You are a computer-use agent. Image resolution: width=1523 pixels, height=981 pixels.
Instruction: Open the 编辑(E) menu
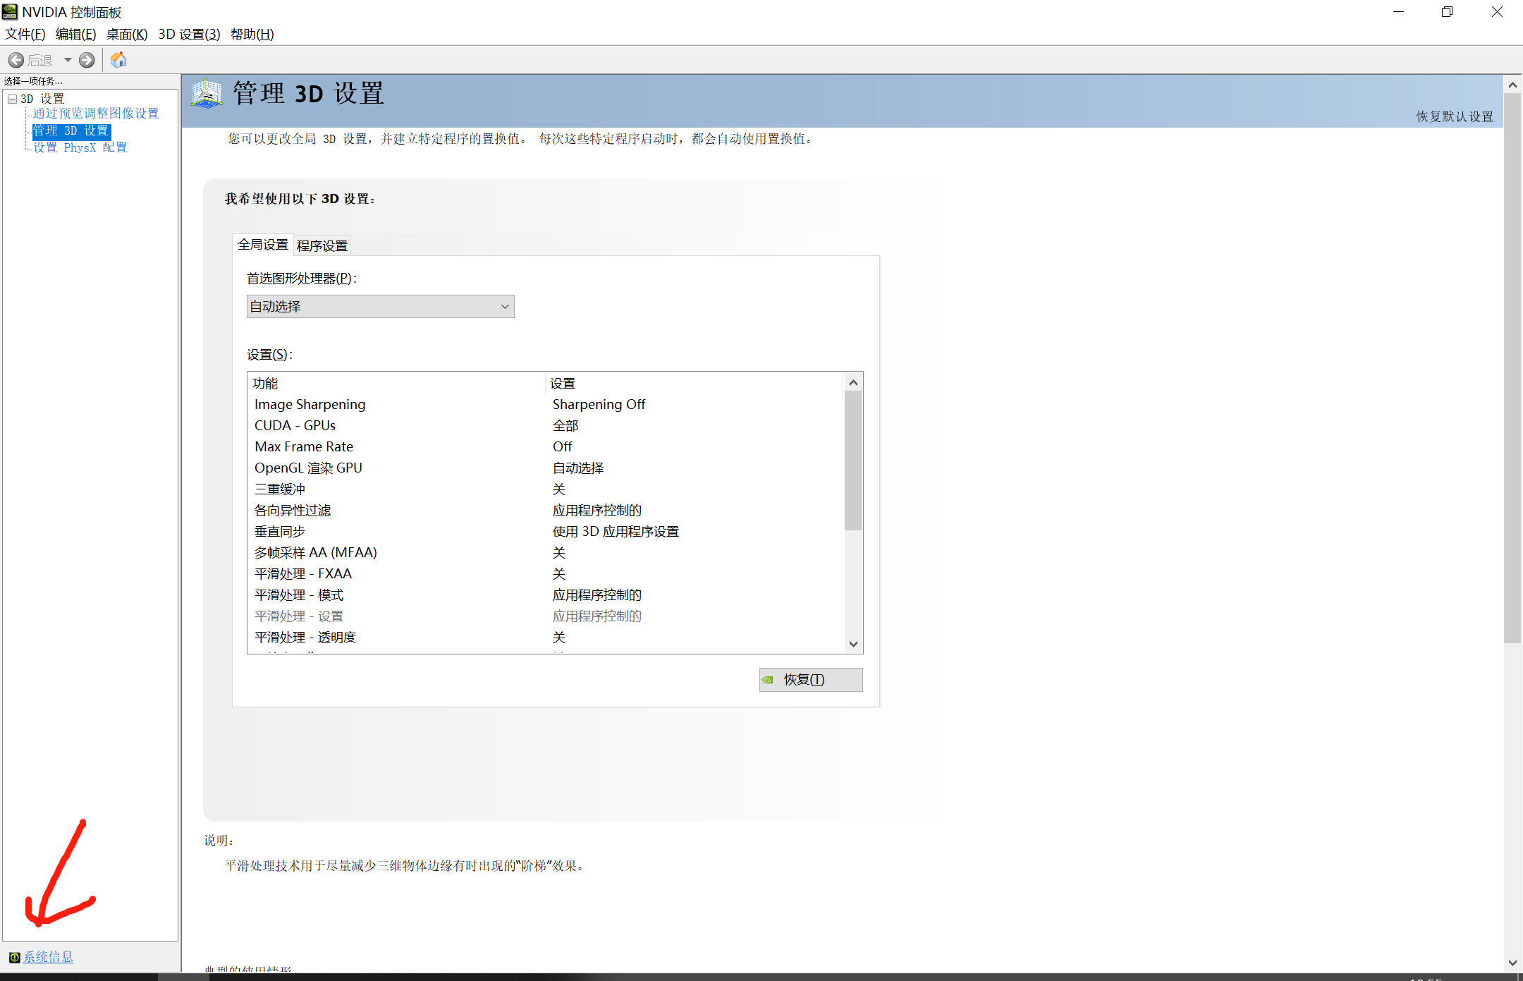(75, 34)
